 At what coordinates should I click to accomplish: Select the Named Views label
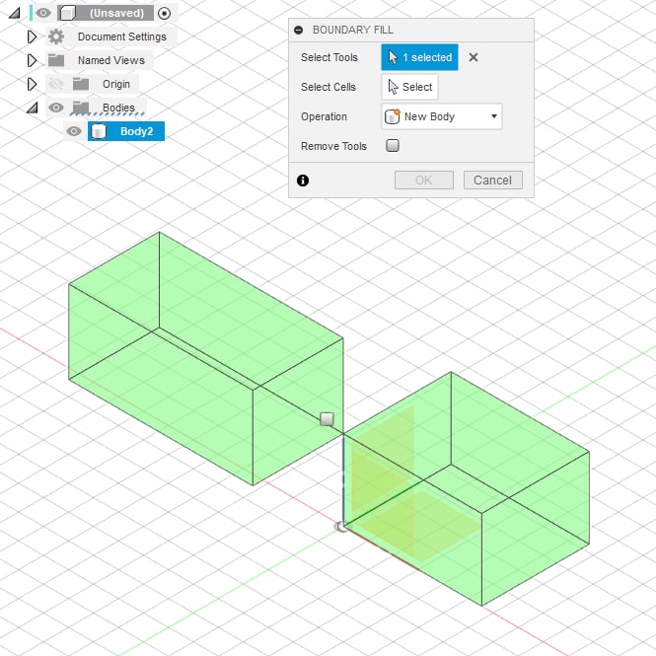coord(111,60)
